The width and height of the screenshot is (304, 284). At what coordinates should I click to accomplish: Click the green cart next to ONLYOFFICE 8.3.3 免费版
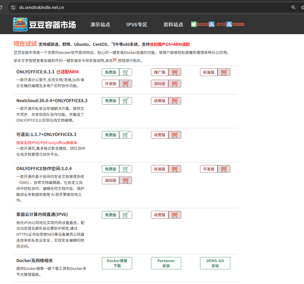[125, 72]
